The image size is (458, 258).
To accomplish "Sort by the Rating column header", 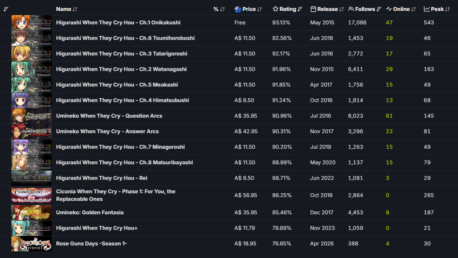I will (287, 9).
